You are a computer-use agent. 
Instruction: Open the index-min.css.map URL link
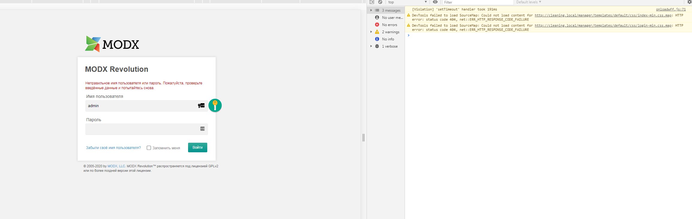coord(603,15)
